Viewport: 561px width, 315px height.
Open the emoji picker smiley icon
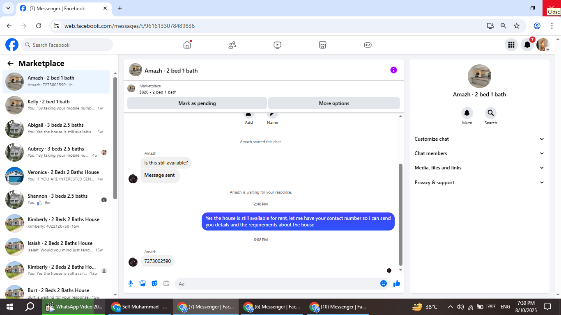tap(384, 283)
